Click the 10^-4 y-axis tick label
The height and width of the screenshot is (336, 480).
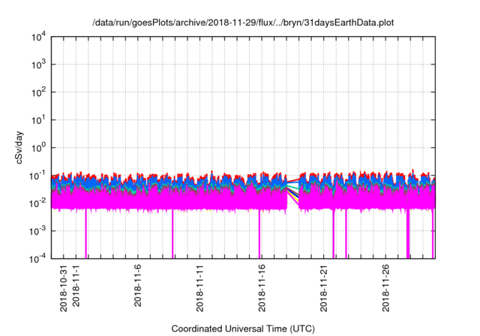point(37,259)
